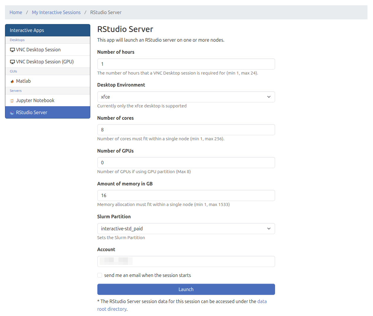Click 'Sets the Slurm Partition' help text
Viewport: 373px width, 316px height.
point(121,238)
